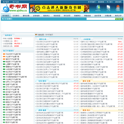124x124 pixels.
Task: Open 'more' icon in 推荐小说 section
Action: point(76,39)
